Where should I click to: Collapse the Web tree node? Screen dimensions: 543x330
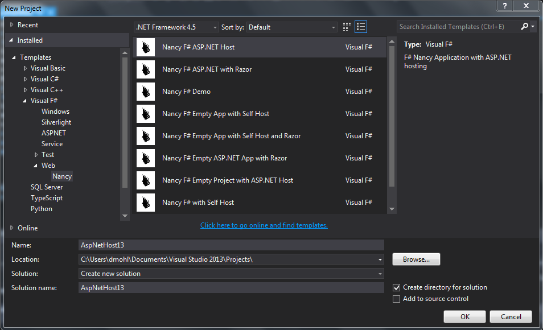(35, 166)
